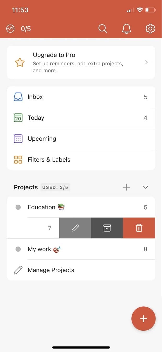Viewport: 162px width, 352px height.
Task: Select the My work project
Action: pos(40,249)
